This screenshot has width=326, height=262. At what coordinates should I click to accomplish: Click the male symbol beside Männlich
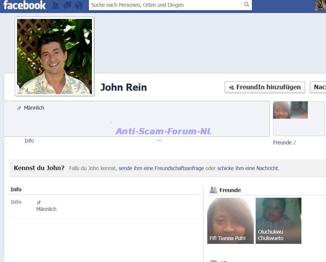pos(19,108)
